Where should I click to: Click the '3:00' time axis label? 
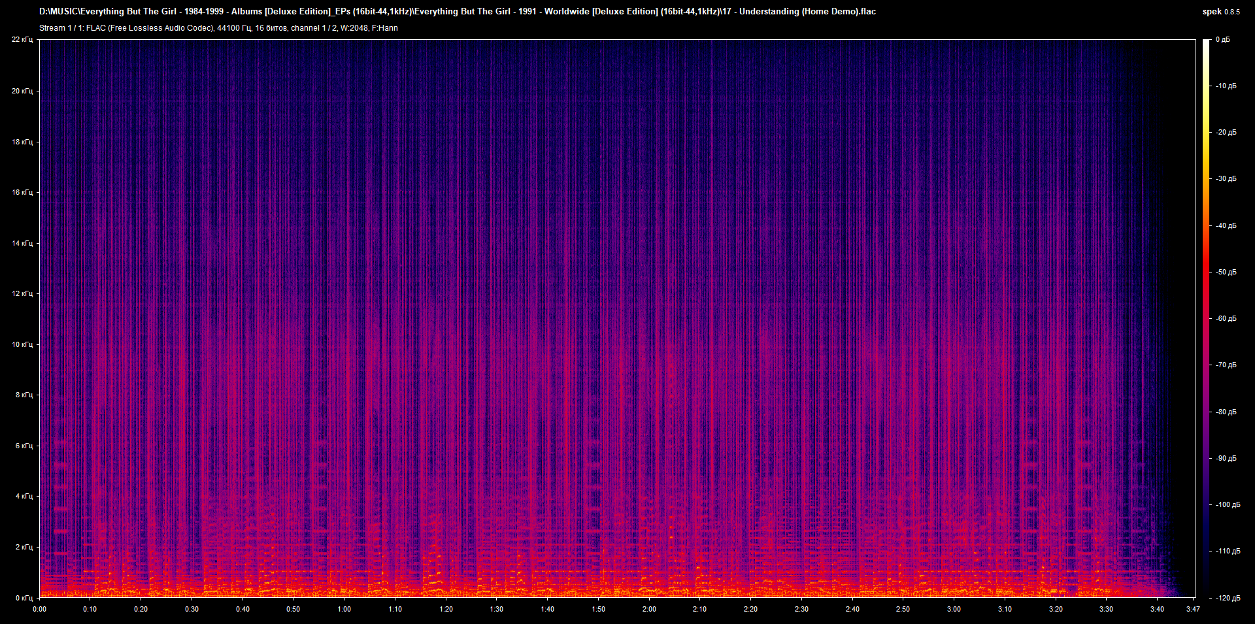coord(954,609)
